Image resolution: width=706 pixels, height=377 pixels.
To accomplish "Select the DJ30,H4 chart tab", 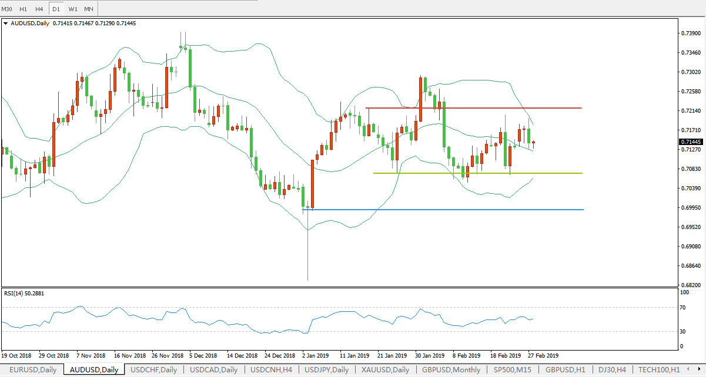I will point(613,370).
